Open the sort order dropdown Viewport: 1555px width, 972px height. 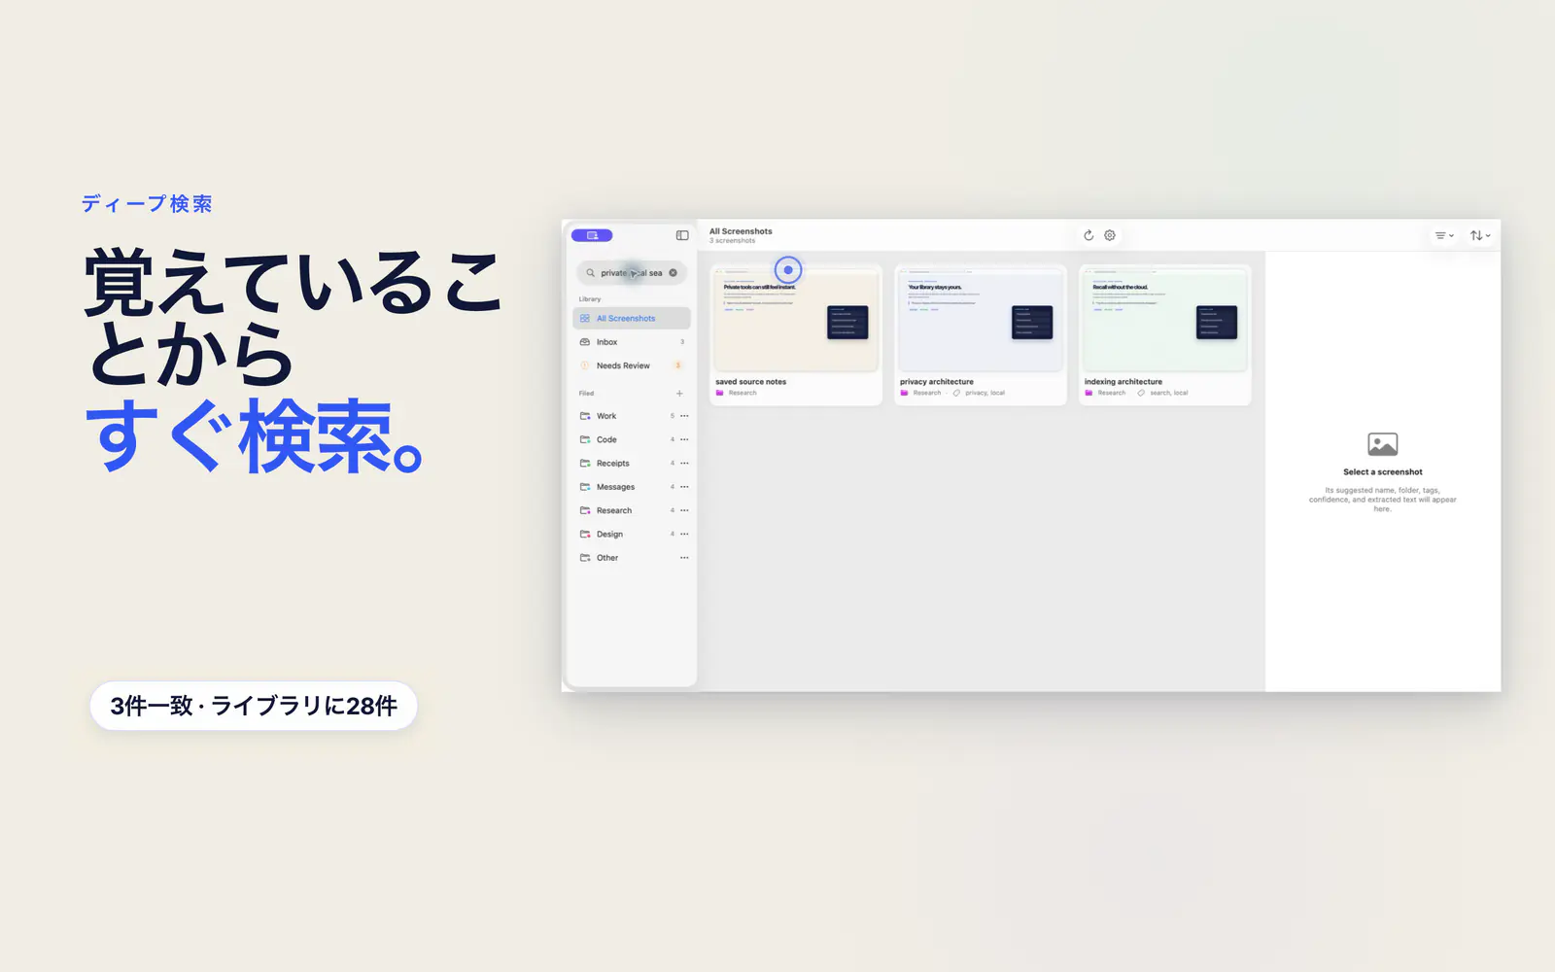pos(1480,235)
